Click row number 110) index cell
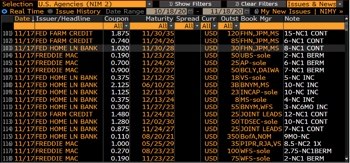 pyautogui.click(x=8, y=99)
